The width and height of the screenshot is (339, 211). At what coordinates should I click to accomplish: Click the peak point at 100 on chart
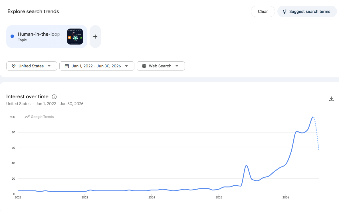click(313, 117)
